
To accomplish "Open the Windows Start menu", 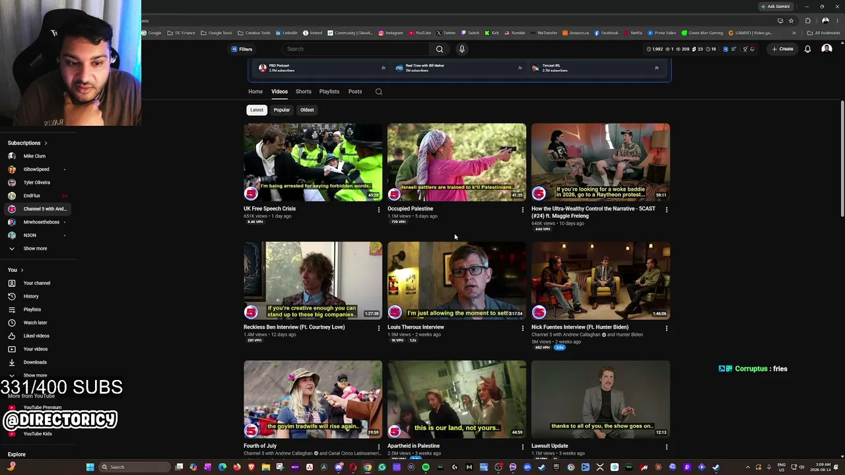I will (90, 467).
